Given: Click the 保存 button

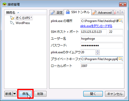Looking at the screenshot, I should pos(25,94).
